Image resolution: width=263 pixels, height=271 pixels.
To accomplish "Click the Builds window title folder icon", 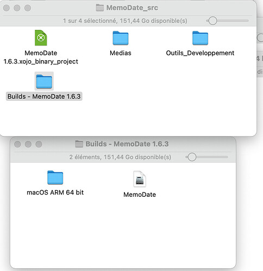I will click(x=79, y=144).
